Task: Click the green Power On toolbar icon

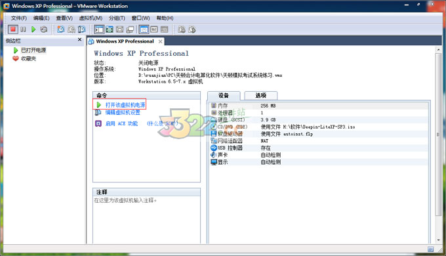Action: coord(33,30)
